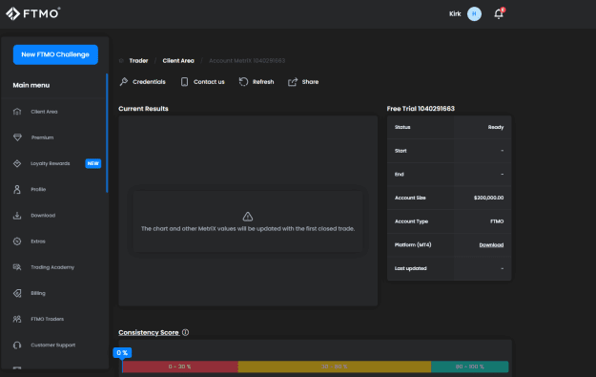The height and width of the screenshot is (377, 596).
Task: Click the Consistency Score heading link
Action: coord(149,332)
